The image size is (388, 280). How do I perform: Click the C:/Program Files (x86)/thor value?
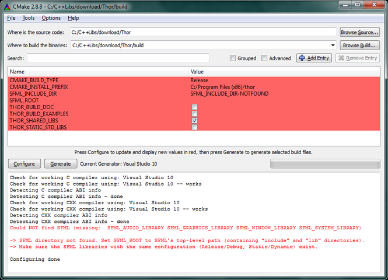point(222,87)
